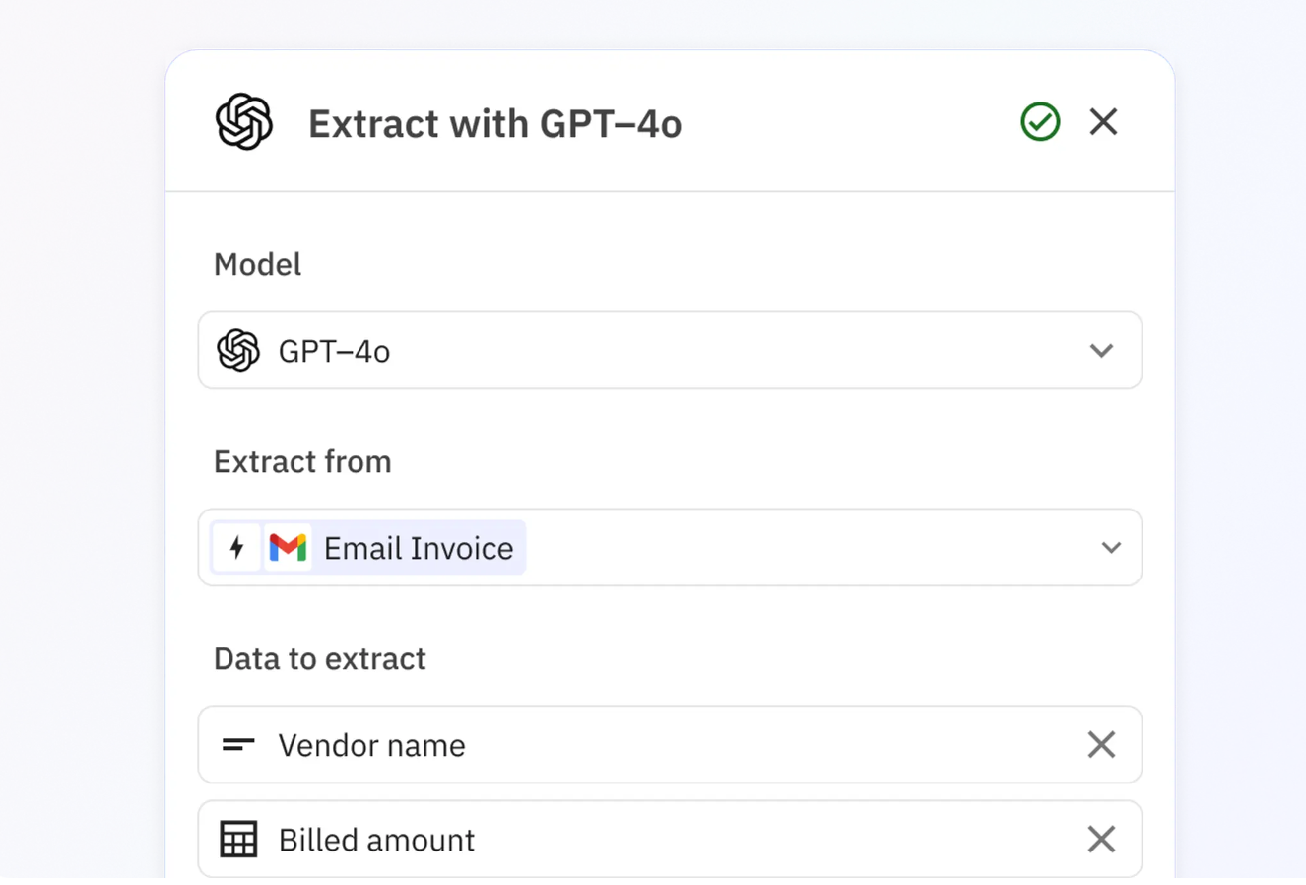Click the OpenAI logo in the header
This screenshot has height=885, width=1306.
tap(243, 122)
